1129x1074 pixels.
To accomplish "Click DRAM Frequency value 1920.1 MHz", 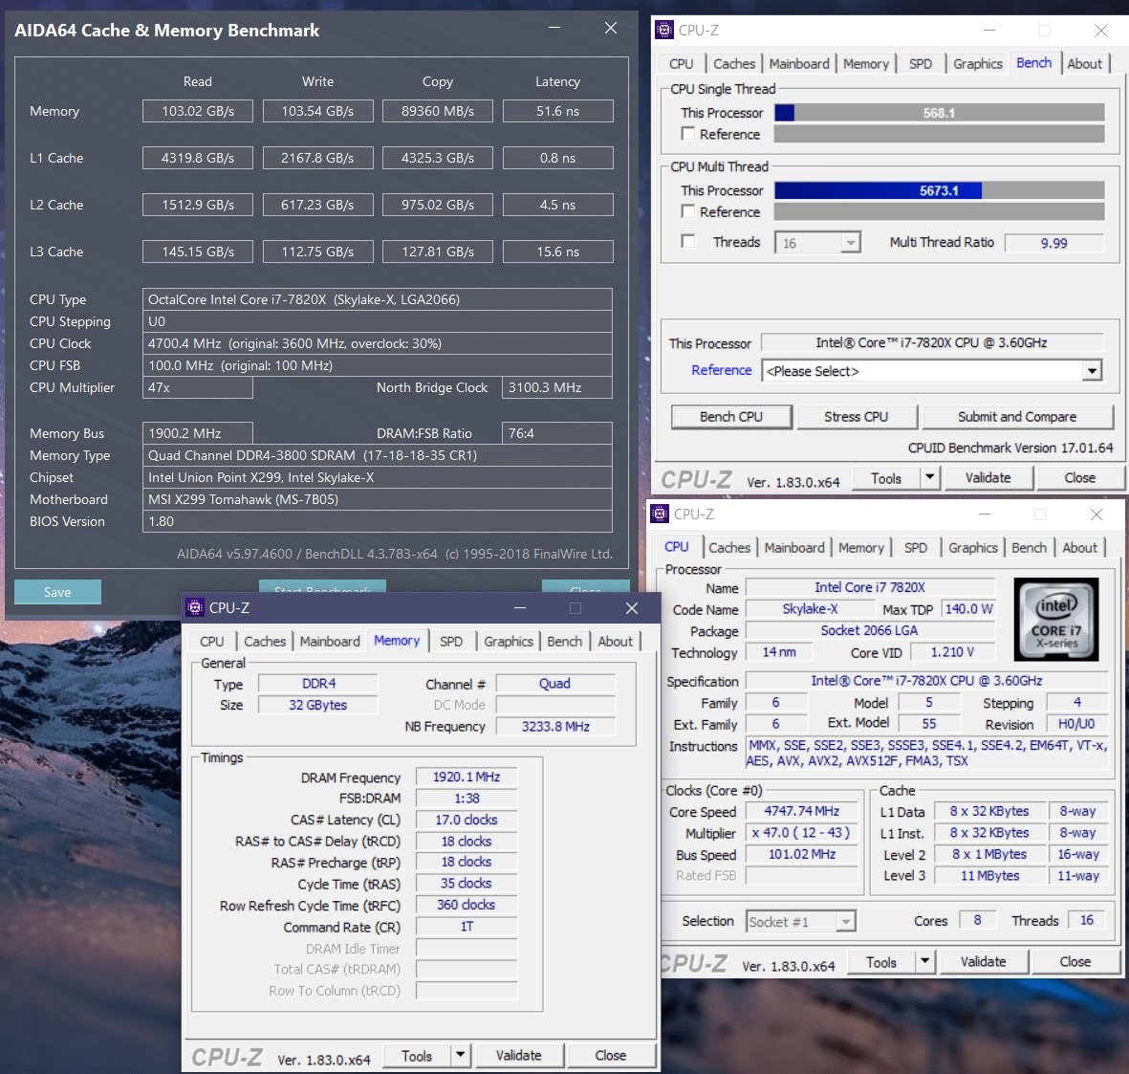I will click(x=467, y=777).
